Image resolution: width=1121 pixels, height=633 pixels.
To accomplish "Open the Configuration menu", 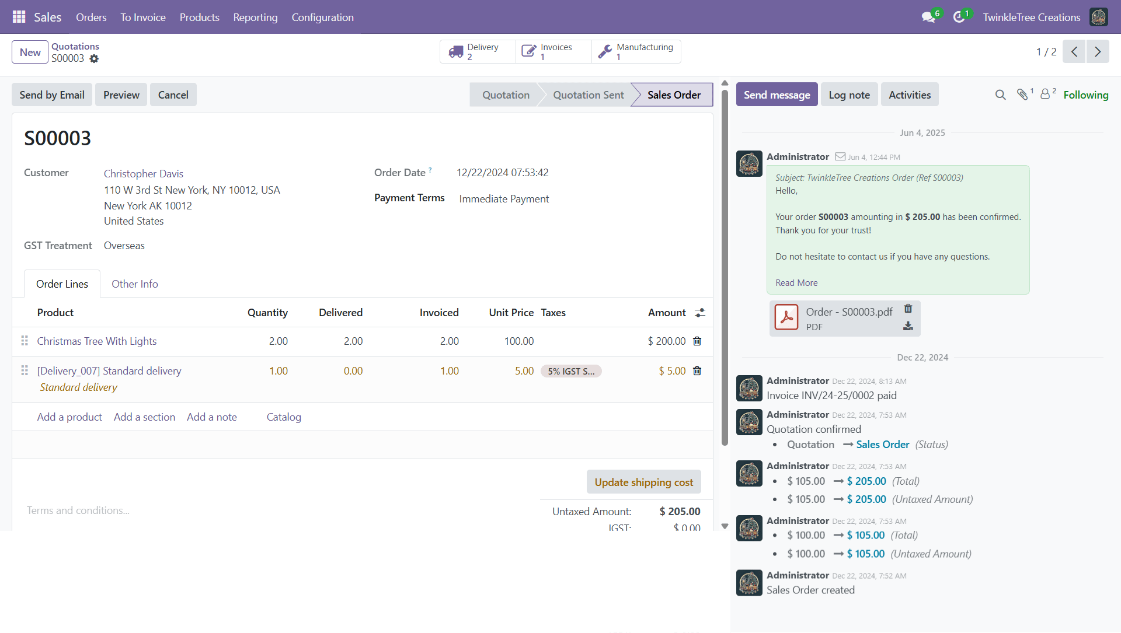I will (x=322, y=18).
